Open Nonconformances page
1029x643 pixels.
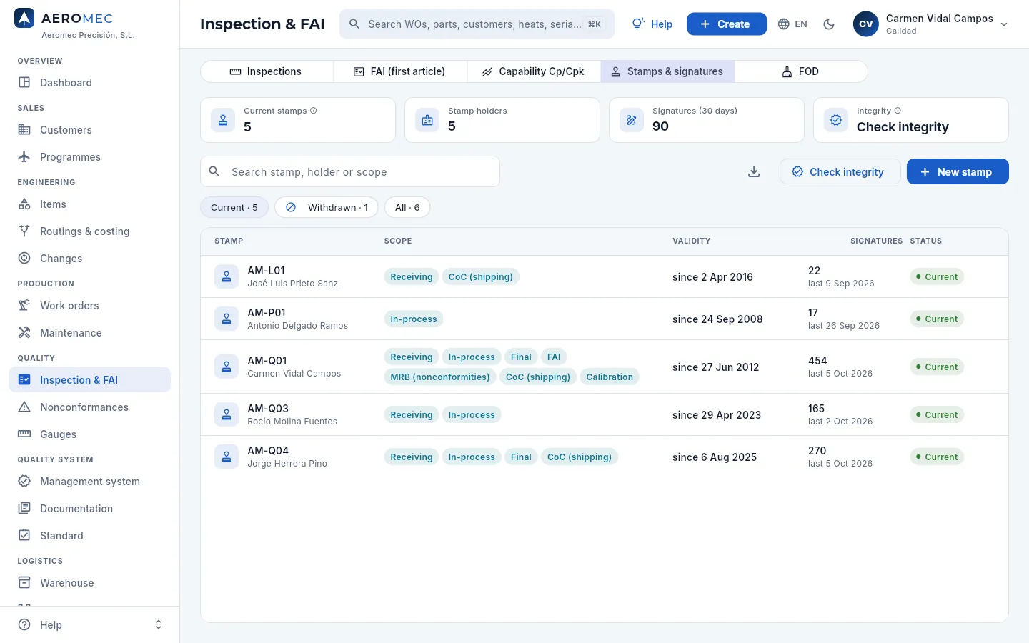89,407
